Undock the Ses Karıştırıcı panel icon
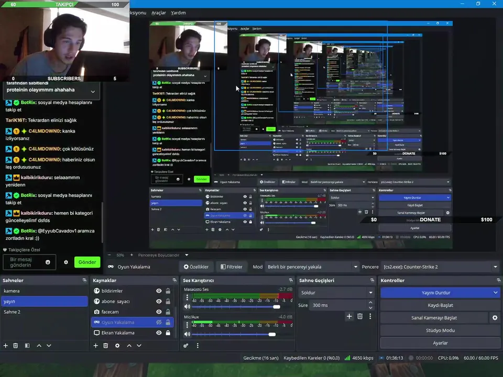503x377 pixels. pyautogui.click(x=291, y=280)
